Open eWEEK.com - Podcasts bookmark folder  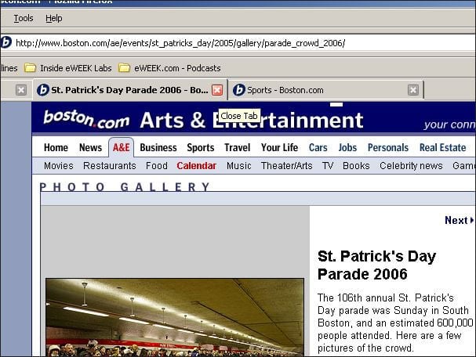(169, 68)
